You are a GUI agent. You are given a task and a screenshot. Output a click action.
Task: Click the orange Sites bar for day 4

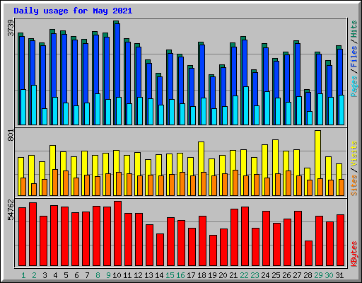pos(55,183)
